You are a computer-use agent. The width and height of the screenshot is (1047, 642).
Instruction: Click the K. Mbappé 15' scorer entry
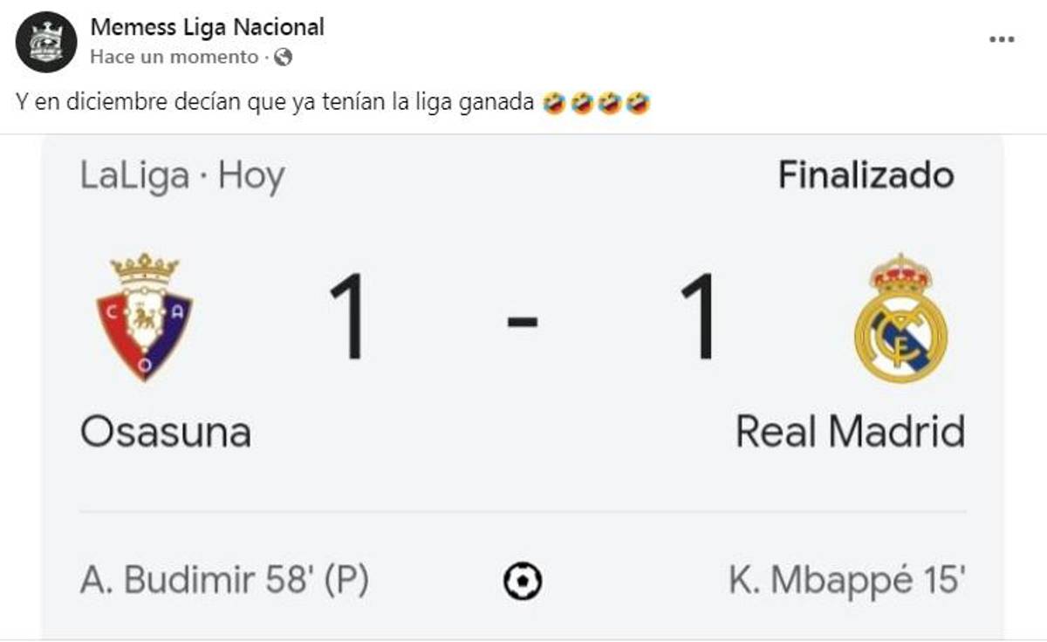[847, 580]
